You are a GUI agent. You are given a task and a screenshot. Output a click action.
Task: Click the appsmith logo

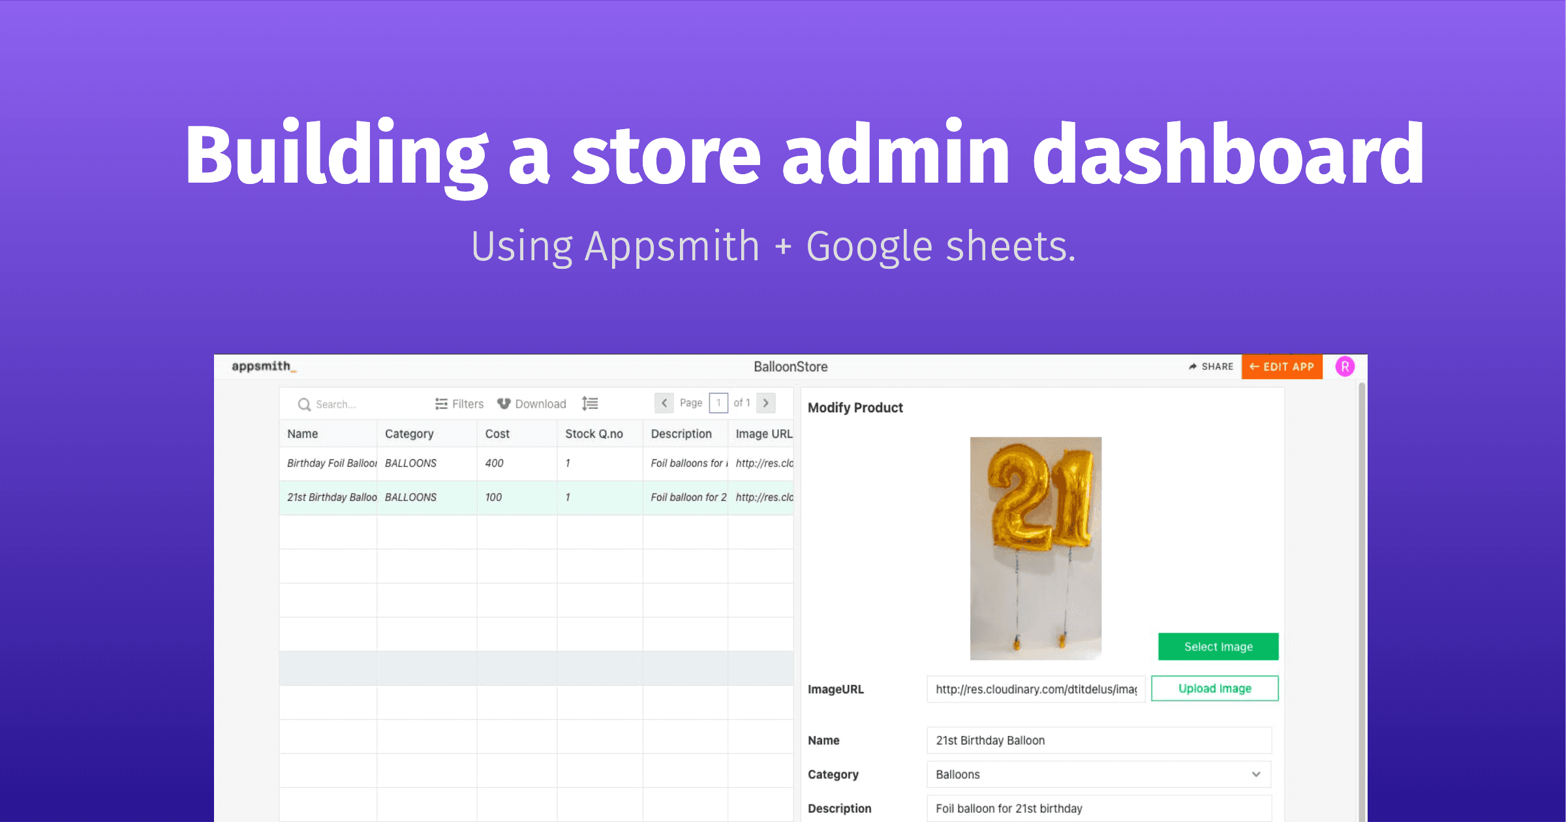point(264,367)
